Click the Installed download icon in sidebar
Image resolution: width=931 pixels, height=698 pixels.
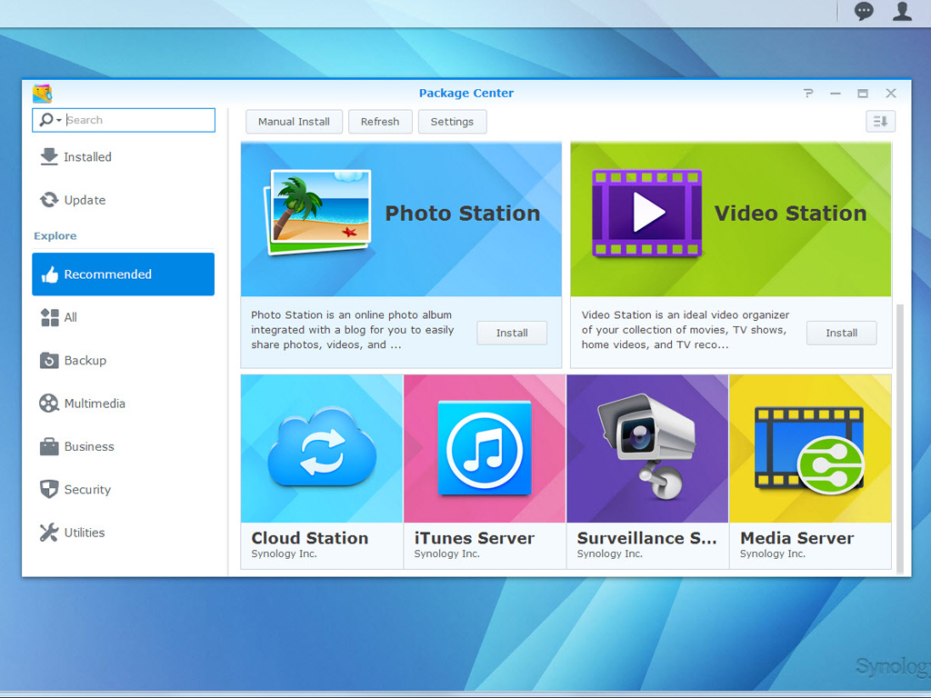(x=49, y=156)
